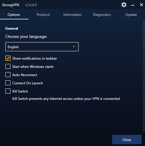Image resolution: width=145 pixels, height=146 pixels.
Task: Click the vertical scrollbar on the right
Action: pyautogui.click(x=144, y=76)
